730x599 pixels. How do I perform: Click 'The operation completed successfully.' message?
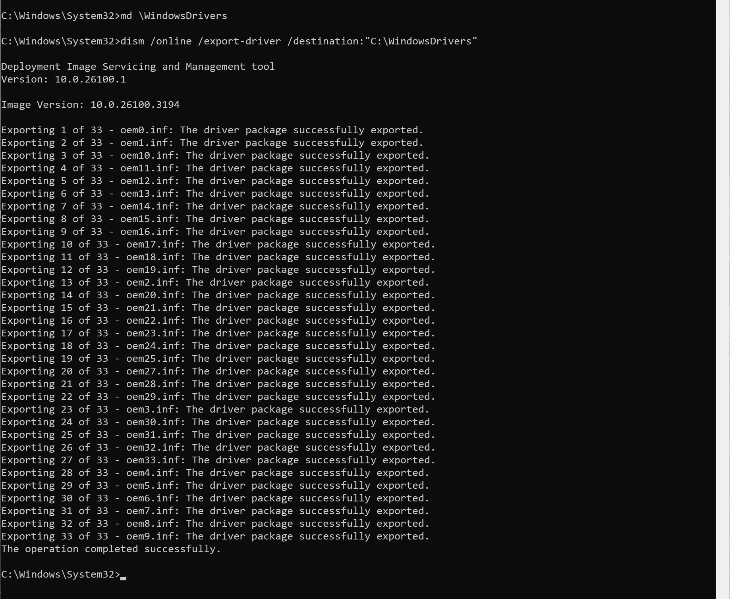click(x=111, y=549)
